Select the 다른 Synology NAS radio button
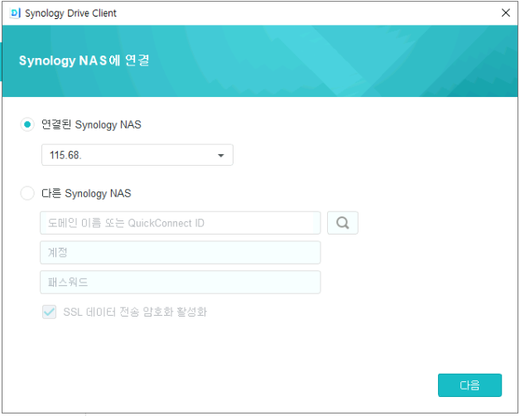 click(27, 193)
